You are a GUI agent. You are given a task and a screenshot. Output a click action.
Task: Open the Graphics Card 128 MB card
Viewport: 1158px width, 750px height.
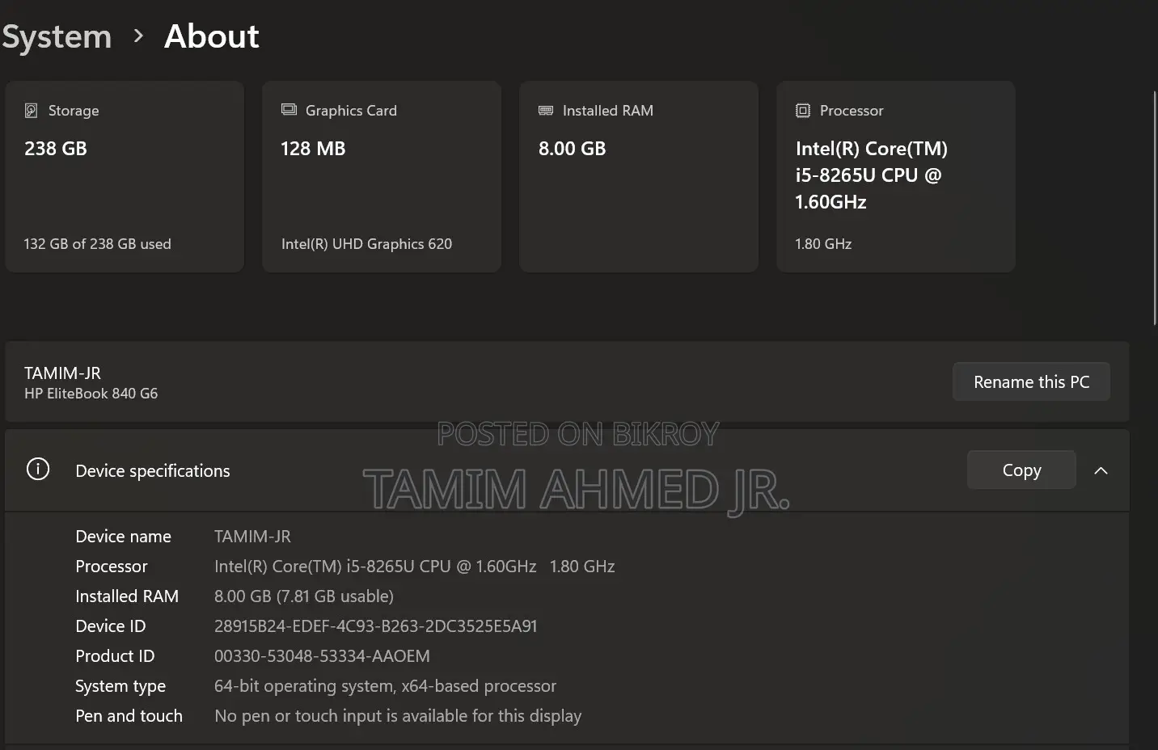(382, 176)
